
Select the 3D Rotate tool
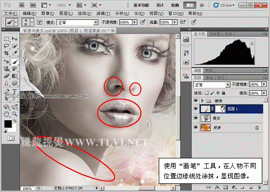(x=7, y=107)
